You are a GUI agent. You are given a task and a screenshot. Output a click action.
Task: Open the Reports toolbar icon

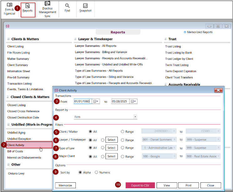(28, 8)
